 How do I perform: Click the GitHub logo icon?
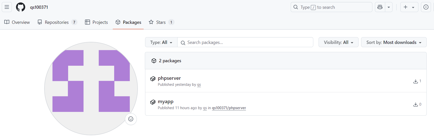tap(21, 7)
